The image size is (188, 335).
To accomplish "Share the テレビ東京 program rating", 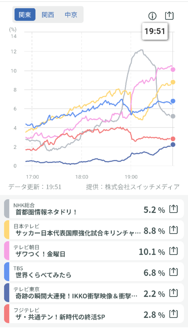I will [x=174, y=293].
